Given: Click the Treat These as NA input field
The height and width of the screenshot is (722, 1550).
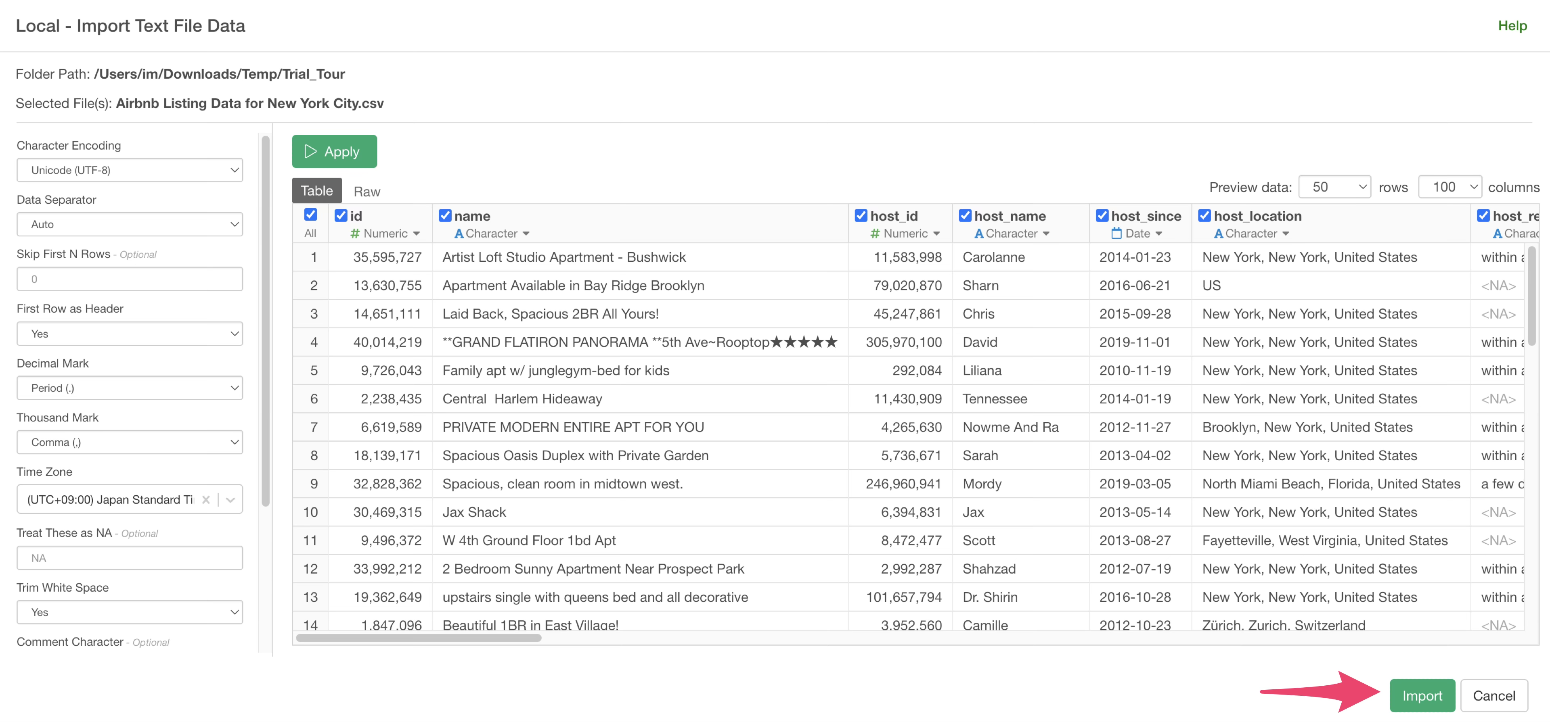Looking at the screenshot, I should (129, 558).
